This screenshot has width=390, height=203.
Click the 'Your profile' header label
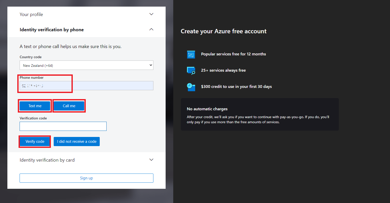pyautogui.click(x=31, y=14)
